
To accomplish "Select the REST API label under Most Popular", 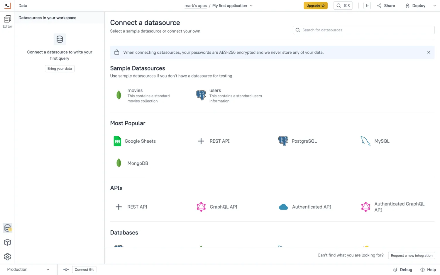I will [x=220, y=141].
